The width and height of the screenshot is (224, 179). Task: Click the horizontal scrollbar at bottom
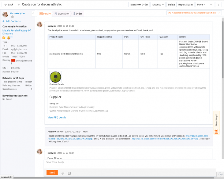pyautogui.click(x=113, y=178)
